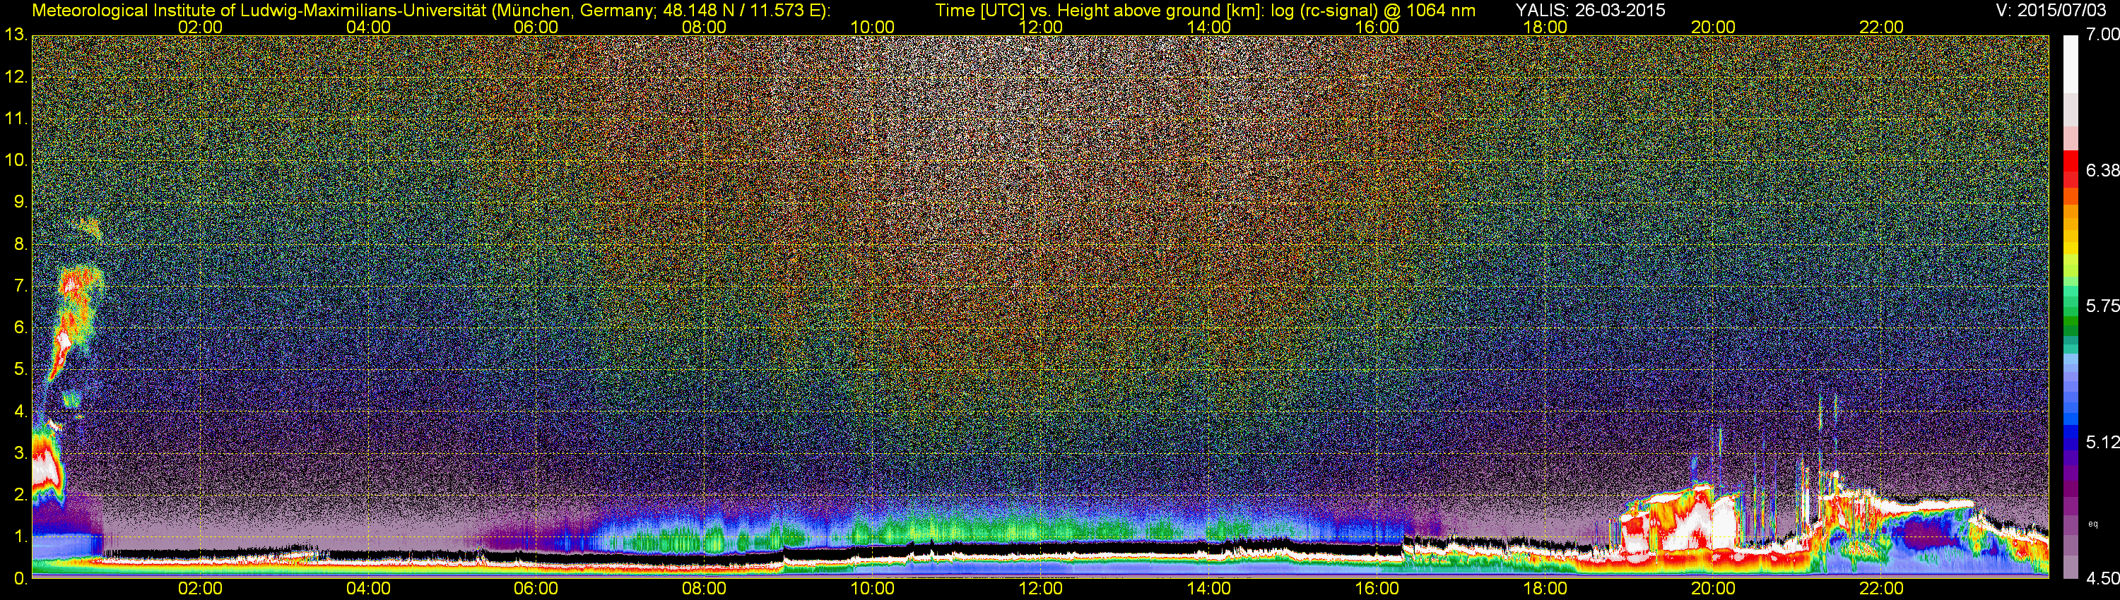2120x600 pixels.
Task: Click the 02:00 label on the top time axis
Action: pyautogui.click(x=200, y=27)
